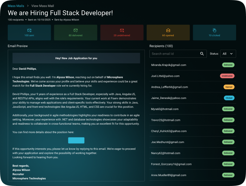Click the Recipients (100) heading
The height and width of the screenshot is (186, 246).
tap(161, 46)
